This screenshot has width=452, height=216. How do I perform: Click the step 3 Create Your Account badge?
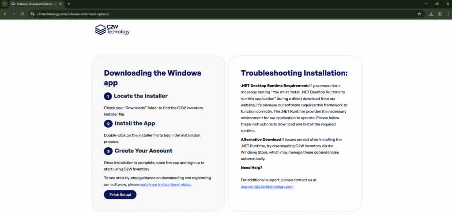pyautogui.click(x=108, y=151)
